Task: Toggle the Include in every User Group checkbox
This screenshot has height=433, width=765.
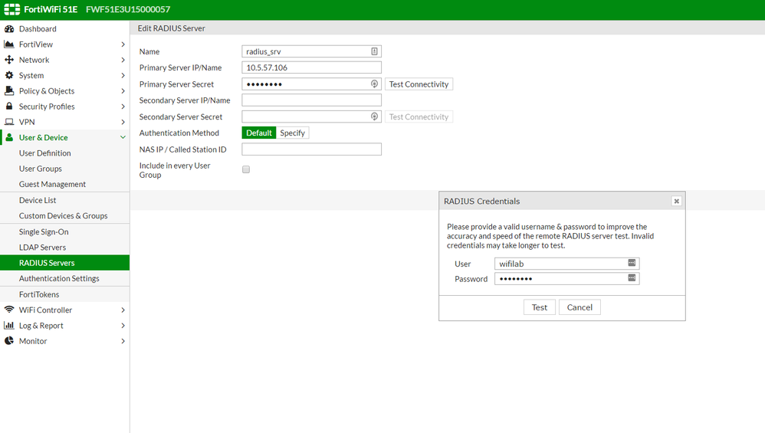Action: click(x=246, y=169)
